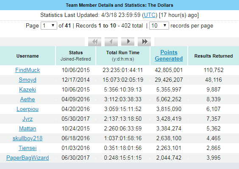Open the page number dropdown

[x=49, y=25]
